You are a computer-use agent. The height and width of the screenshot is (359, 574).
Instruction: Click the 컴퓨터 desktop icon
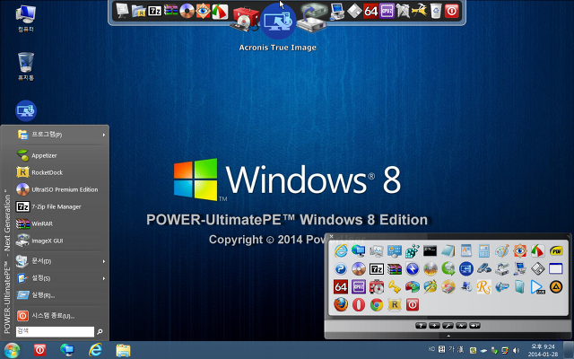click(26, 18)
